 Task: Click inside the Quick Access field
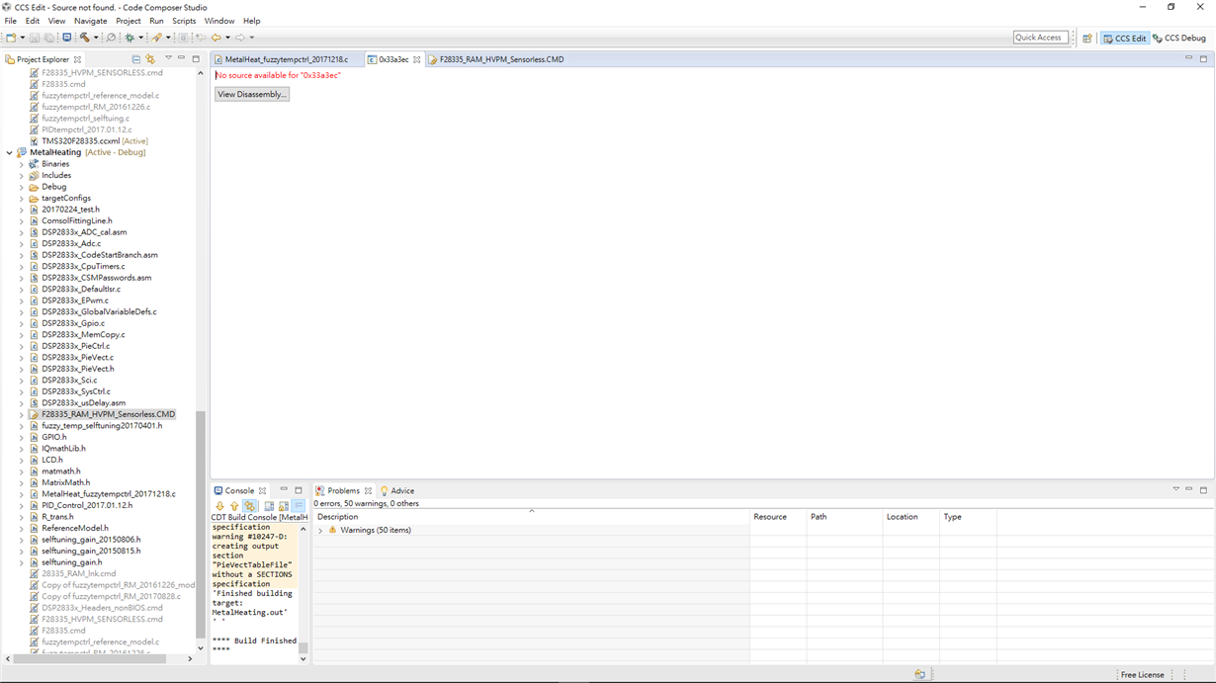[x=1039, y=37]
